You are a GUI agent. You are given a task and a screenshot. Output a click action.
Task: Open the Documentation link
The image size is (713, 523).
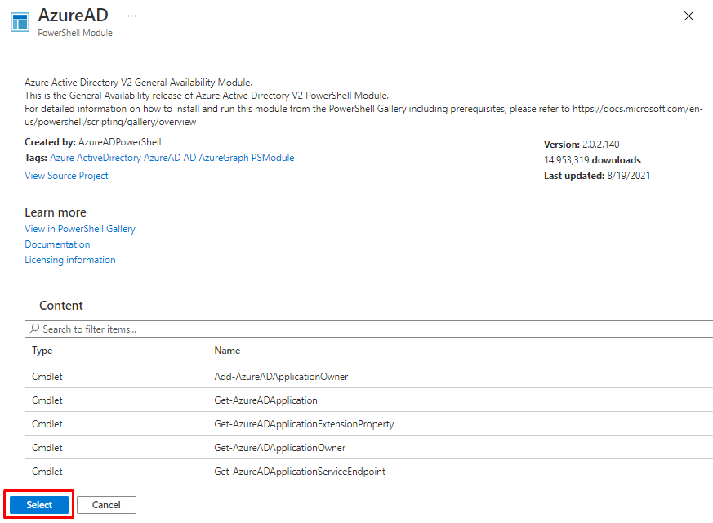[x=57, y=244]
